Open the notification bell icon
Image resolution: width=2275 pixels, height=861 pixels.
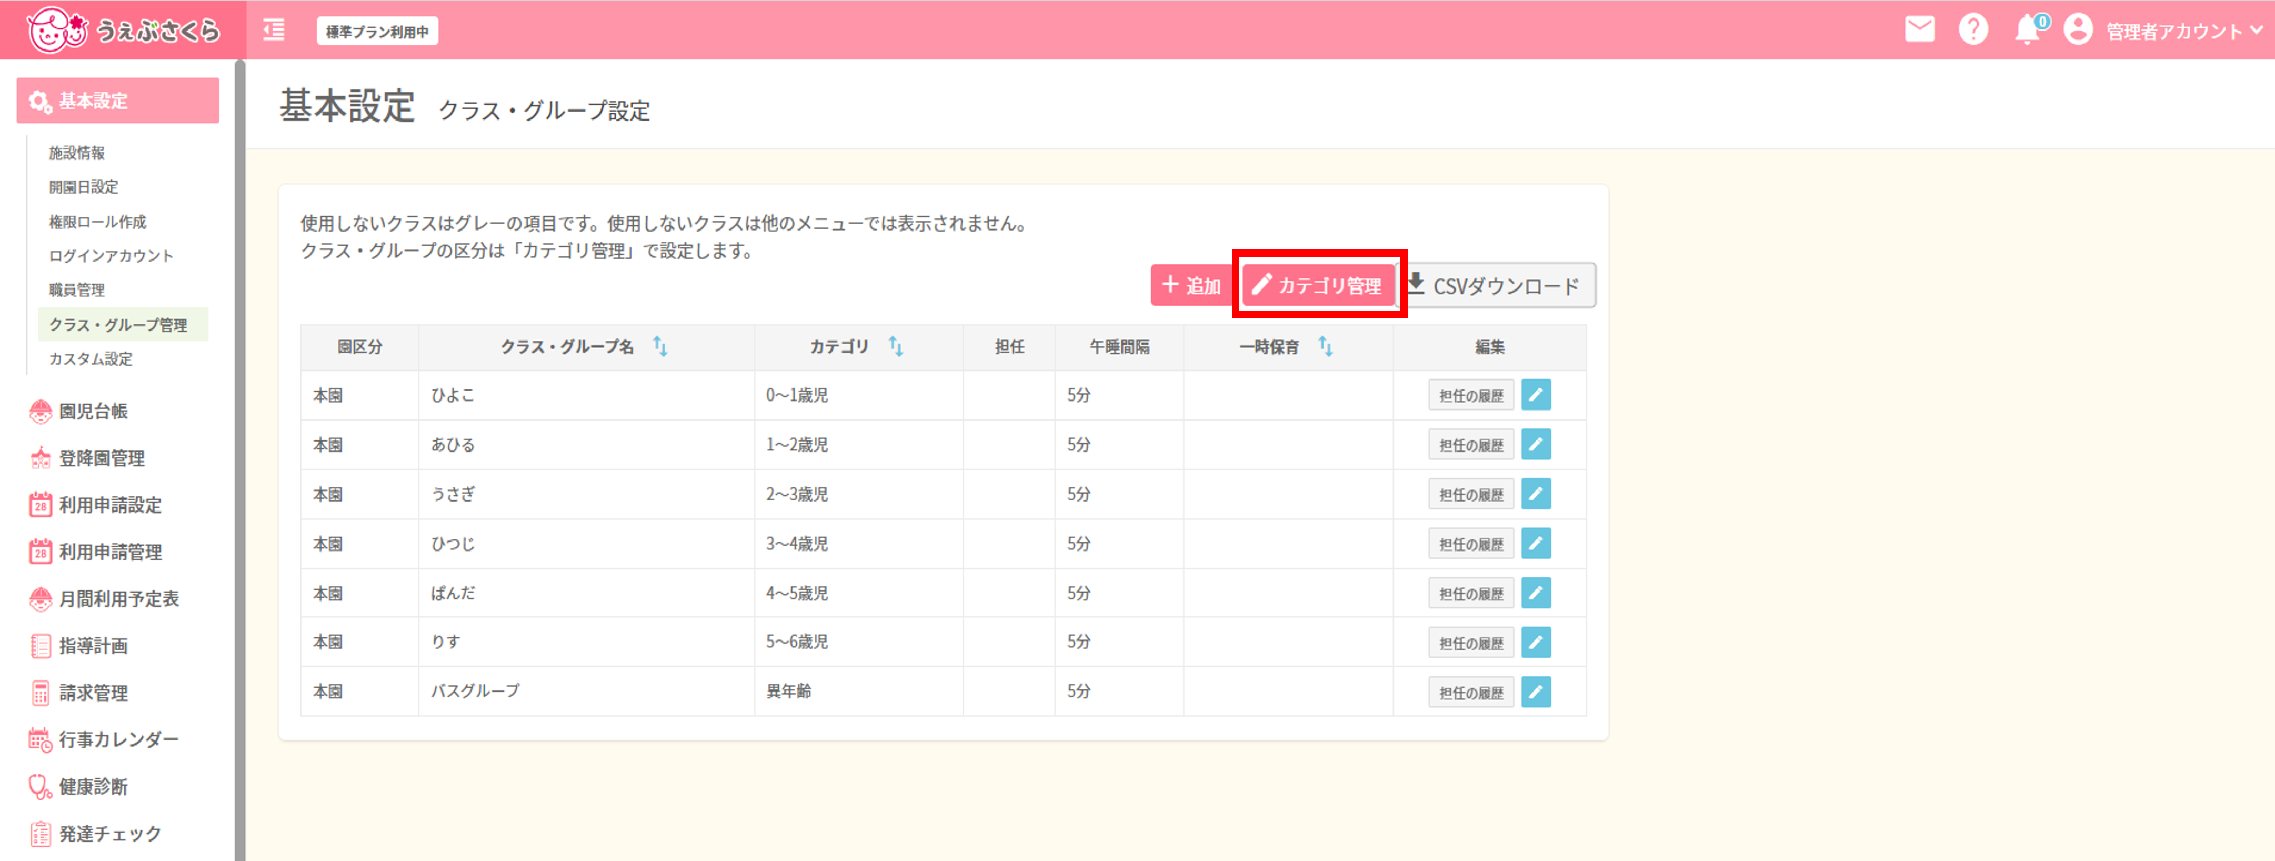click(2029, 30)
